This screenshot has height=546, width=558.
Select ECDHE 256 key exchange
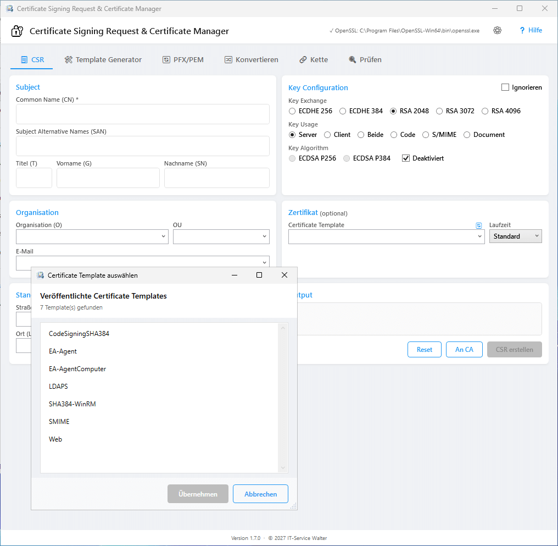[x=292, y=111]
